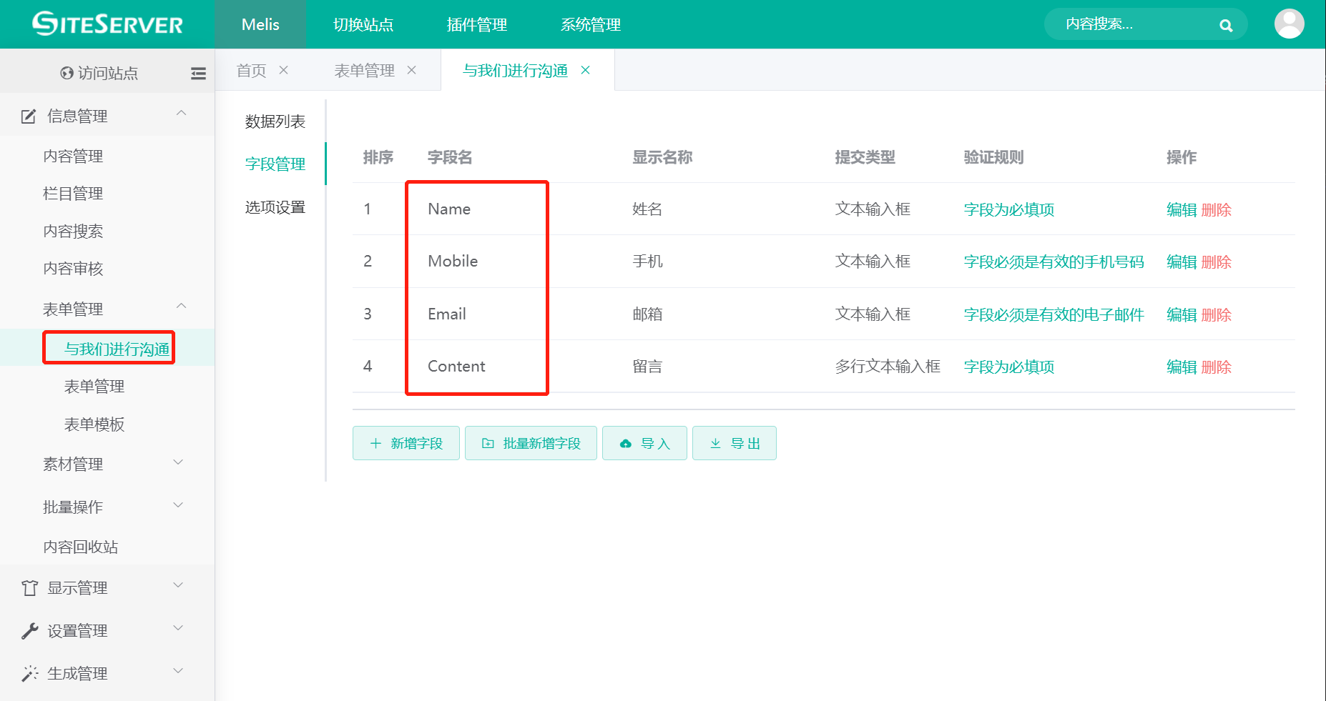The image size is (1326, 701).
Task: Expand the 素材管理 menu
Action: [x=179, y=462]
